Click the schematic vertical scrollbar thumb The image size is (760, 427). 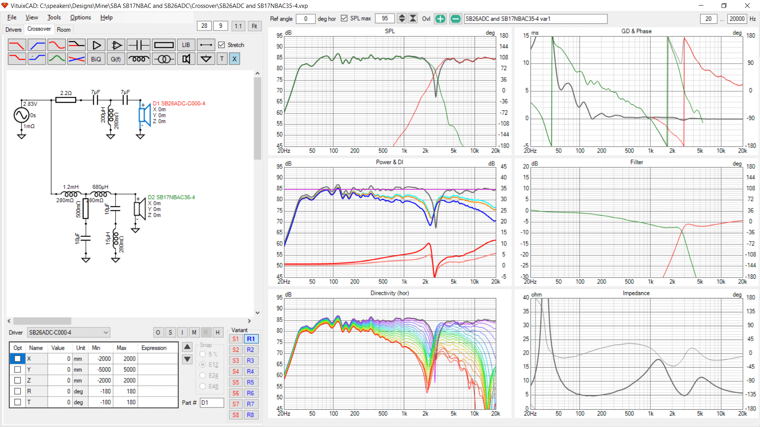tap(257, 119)
